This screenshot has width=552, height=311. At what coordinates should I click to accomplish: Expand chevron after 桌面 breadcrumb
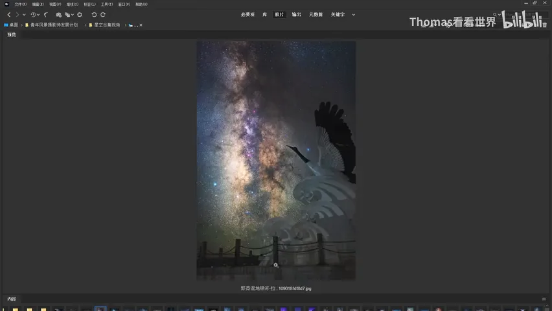22,25
